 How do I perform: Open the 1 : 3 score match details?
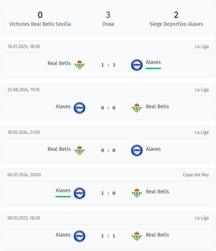[108, 65]
